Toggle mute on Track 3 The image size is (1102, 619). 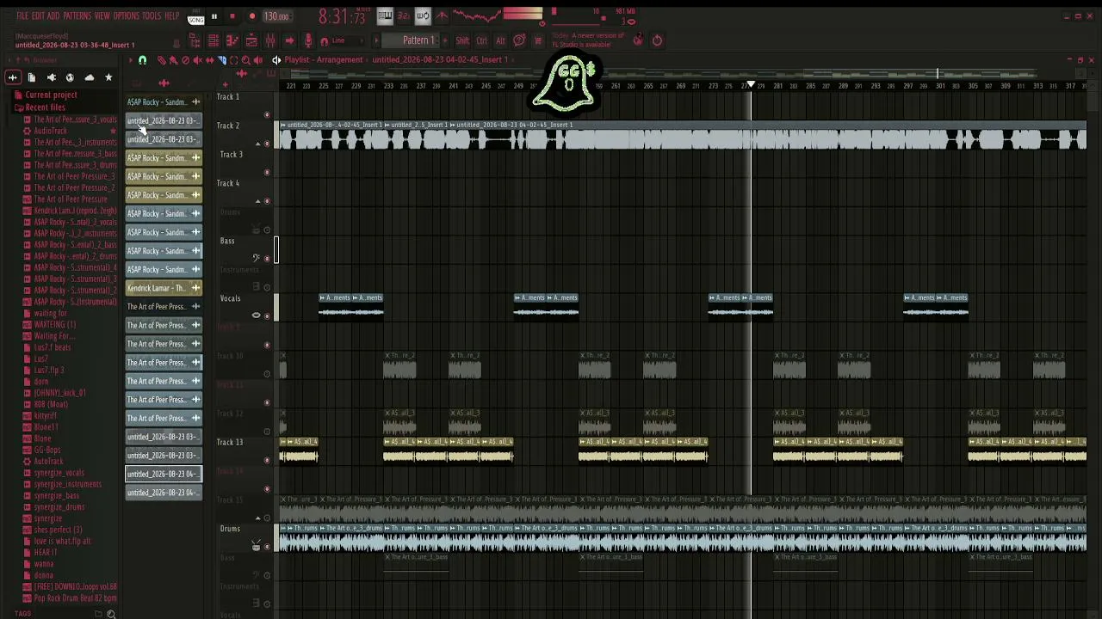click(267, 172)
